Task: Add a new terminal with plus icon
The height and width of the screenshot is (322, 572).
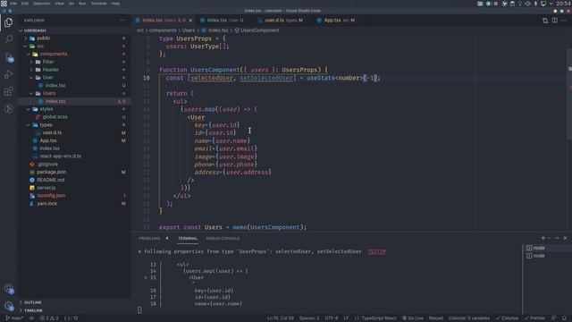Action: [543, 238]
